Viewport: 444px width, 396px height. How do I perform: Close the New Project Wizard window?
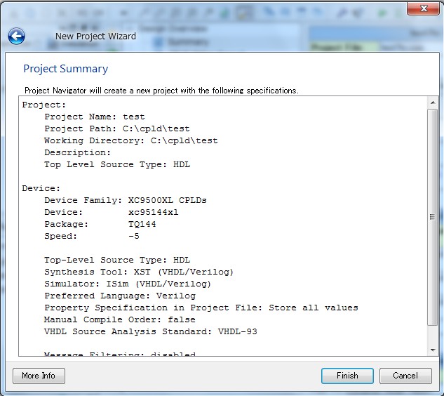424,8
